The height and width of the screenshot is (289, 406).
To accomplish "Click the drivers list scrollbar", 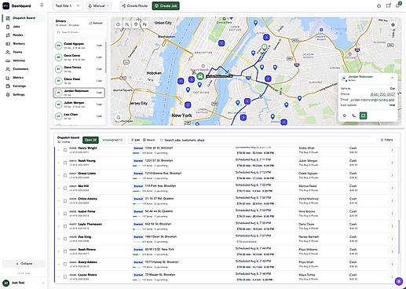I will click(x=106, y=57).
